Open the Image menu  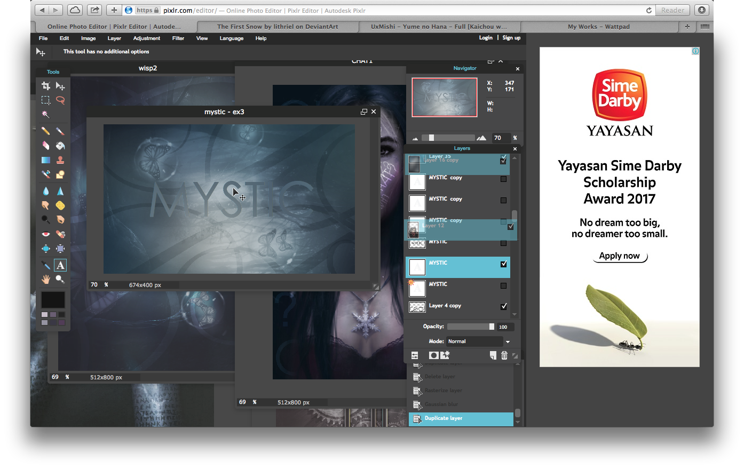tap(88, 38)
